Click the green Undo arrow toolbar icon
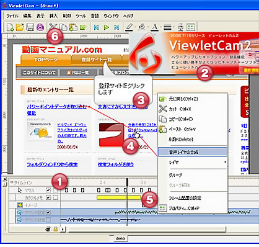The width and height of the screenshot is (259, 247). tap(83, 27)
